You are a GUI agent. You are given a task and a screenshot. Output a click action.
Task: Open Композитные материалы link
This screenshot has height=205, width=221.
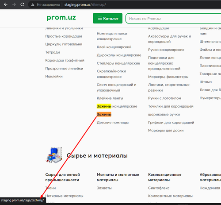pos(170,196)
